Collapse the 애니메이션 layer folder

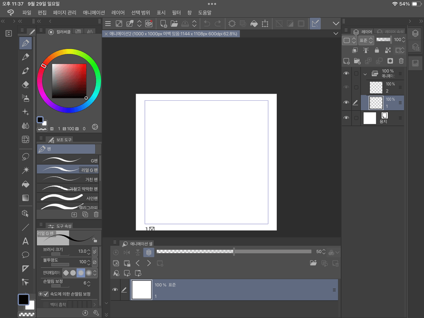coord(364,73)
